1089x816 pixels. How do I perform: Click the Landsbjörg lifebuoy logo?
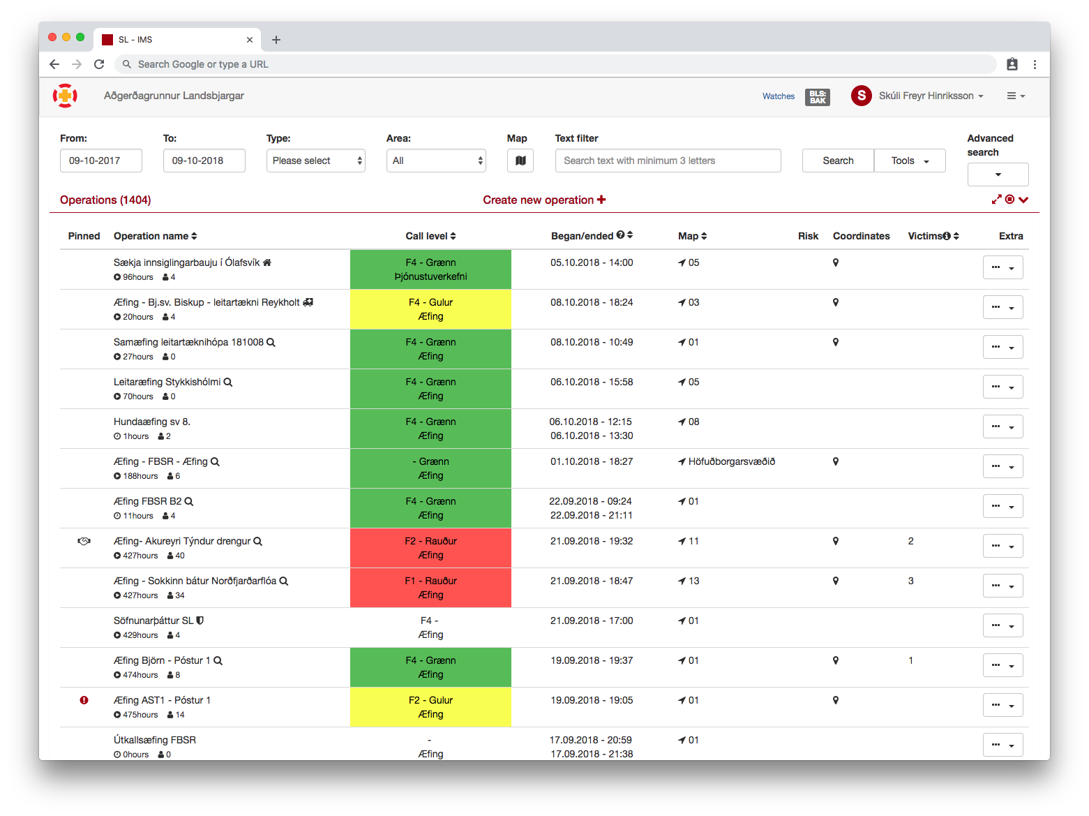click(x=65, y=96)
